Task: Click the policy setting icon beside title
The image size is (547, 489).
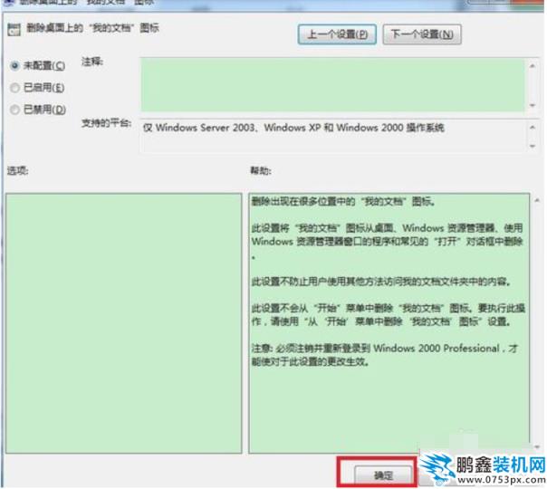Action: [14, 30]
